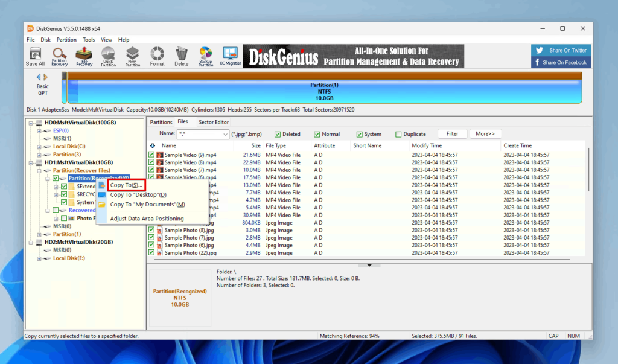The width and height of the screenshot is (618, 364).
Task: Open the Partition Recovery tool
Action: [x=59, y=56]
